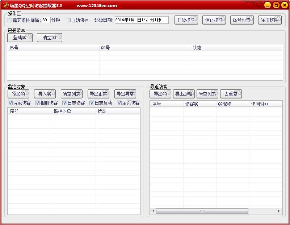Uncheck the 相册访客 checkbox
The image size is (290, 225).
coord(37,103)
